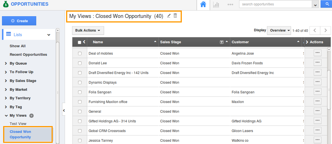Delete the Closed Won Opportunity view
Image resolution: width=332 pixels, height=144 pixels.
click(175, 16)
